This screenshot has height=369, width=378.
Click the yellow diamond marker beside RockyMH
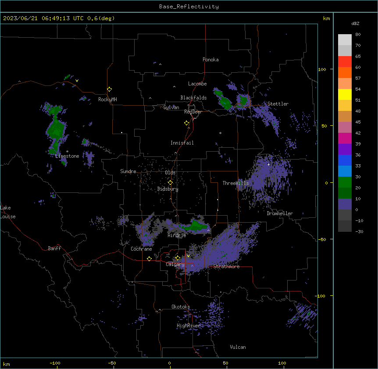coord(109,89)
